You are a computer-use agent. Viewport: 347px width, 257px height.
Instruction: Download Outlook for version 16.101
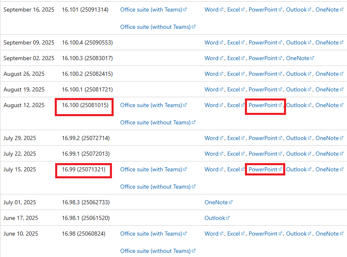click(299, 10)
